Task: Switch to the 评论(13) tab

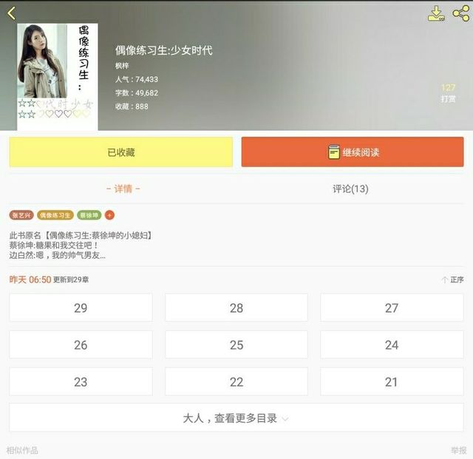Action: pos(350,189)
